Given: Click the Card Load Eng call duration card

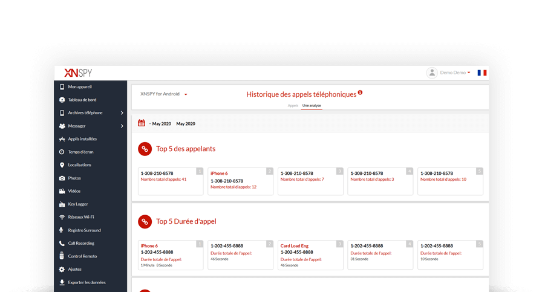Looking at the screenshot, I should tap(310, 255).
